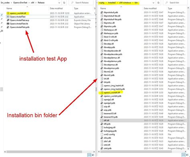Sort by Name column in Release window

pos(9,8)
